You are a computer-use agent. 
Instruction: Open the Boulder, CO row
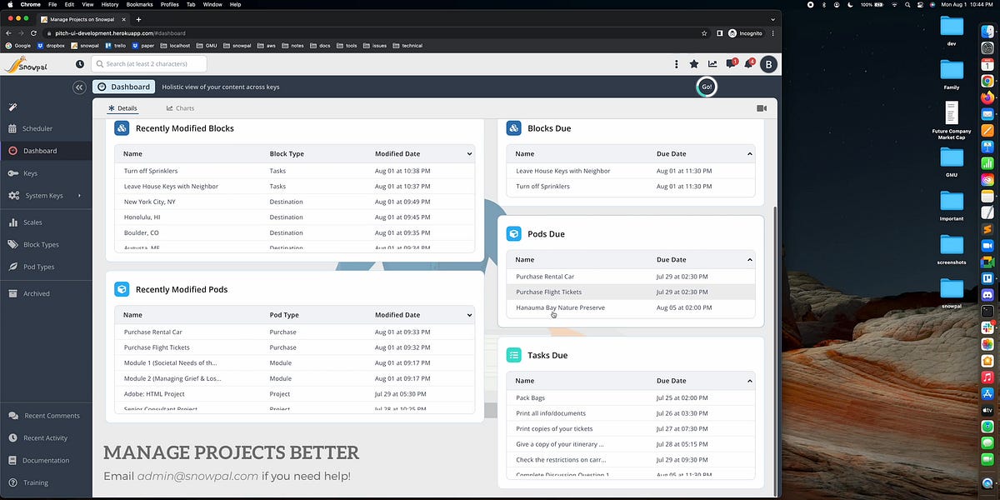tap(294, 233)
